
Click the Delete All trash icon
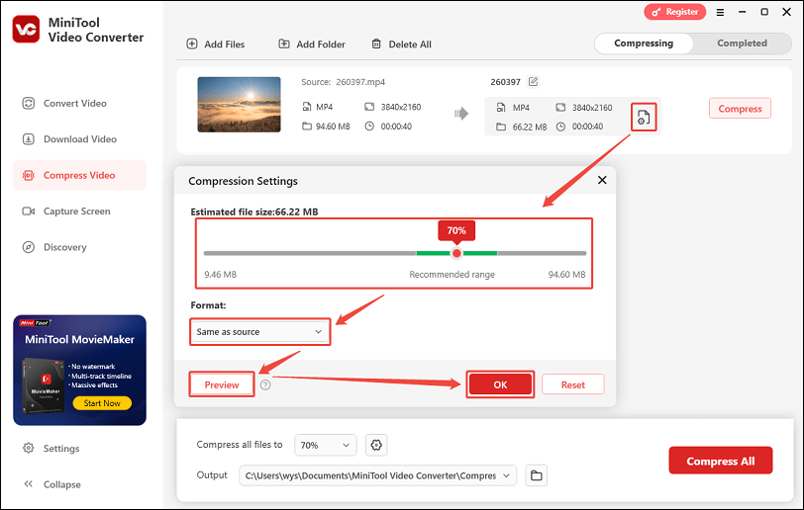[376, 44]
